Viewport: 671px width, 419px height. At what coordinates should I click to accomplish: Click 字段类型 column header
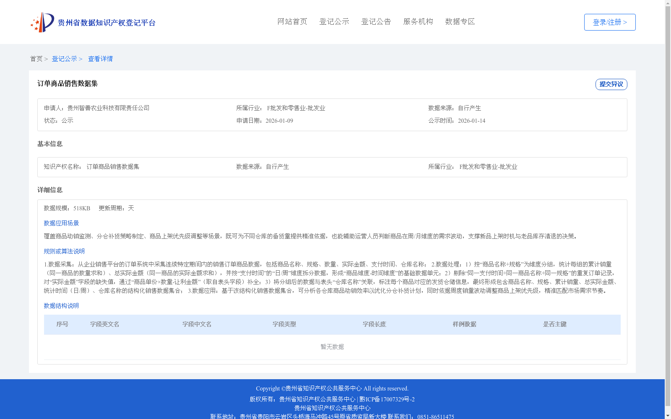[284, 324]
